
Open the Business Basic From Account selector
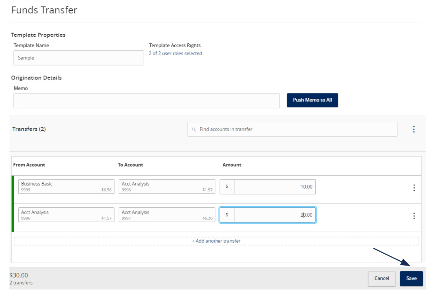coord(66,186)
